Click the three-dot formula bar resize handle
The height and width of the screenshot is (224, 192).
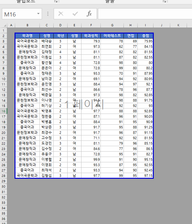(48, 14)
